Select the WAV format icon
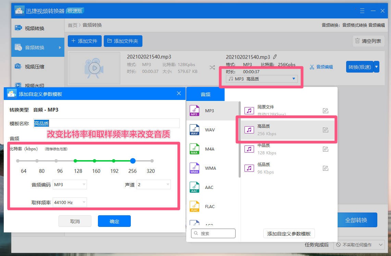The height and width of the screenshot is (256, 391). point(195,130)
